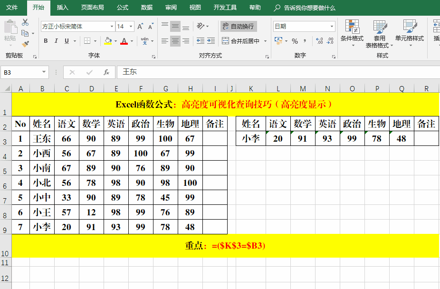The width and height of the screenshot is (440, 289).
Task: Open the font size dropdown
Action: (x=131, y=26)
